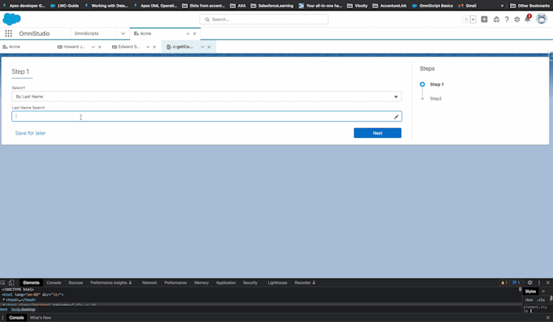Open the OmniScript Basics bookmark
The width and height of the screenshot is (553, 322).
(x=433, y=6)
